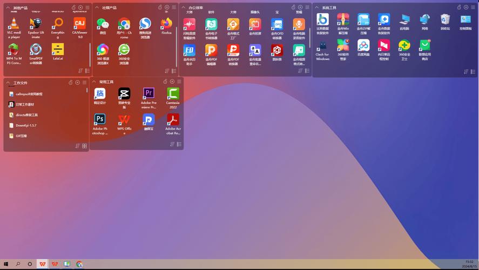
Task: Open Recycle Bin (回收站) icon
Action: click(x=445, y=20)
